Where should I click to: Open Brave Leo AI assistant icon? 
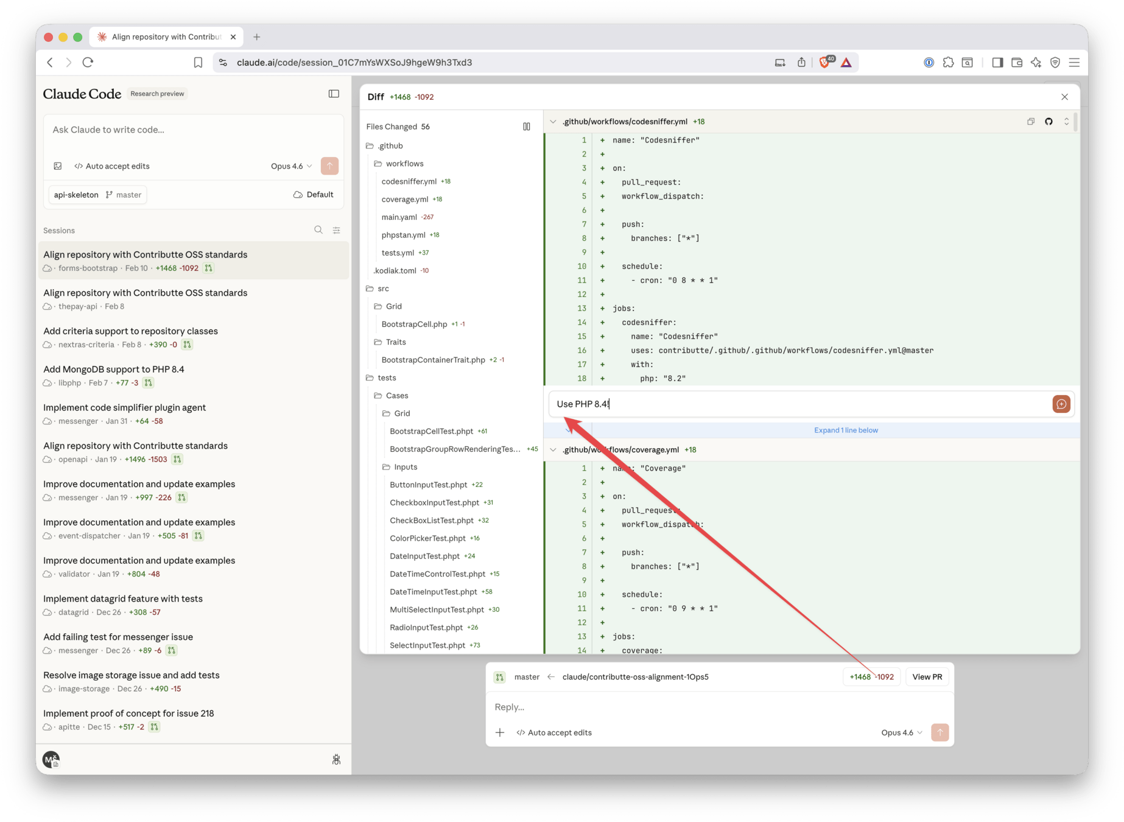[1036, 62]
